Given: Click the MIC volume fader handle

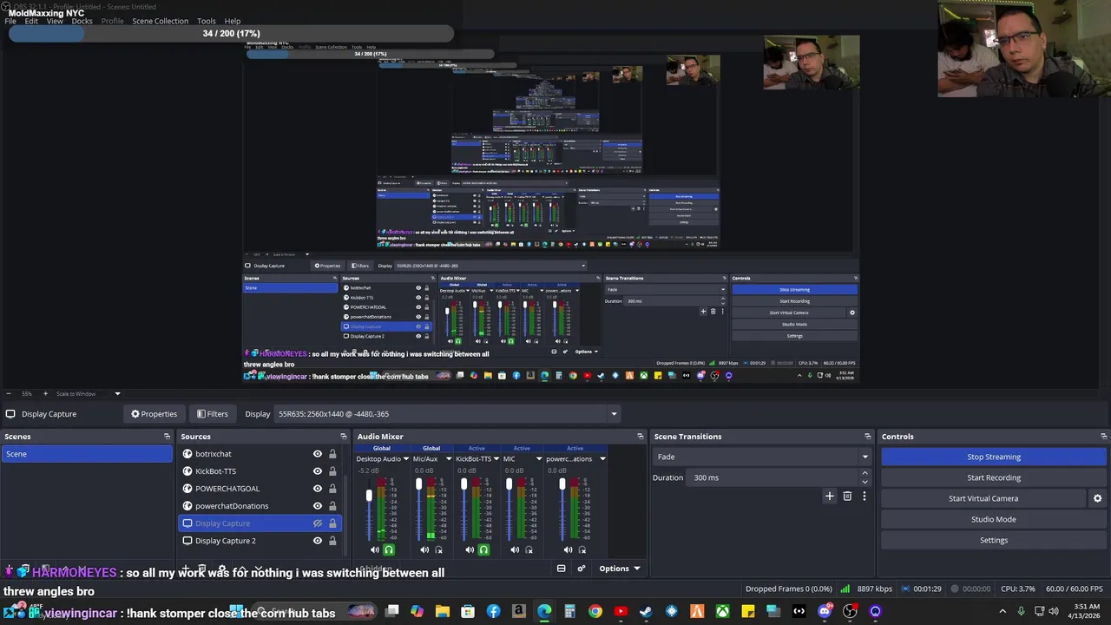Looking at the screenshot, I should pos(509,484).
